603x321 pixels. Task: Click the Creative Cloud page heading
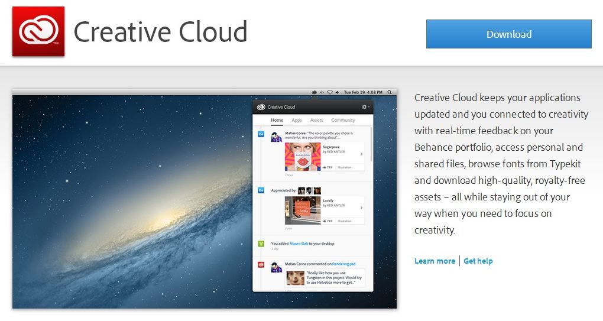tap(160, 31)
